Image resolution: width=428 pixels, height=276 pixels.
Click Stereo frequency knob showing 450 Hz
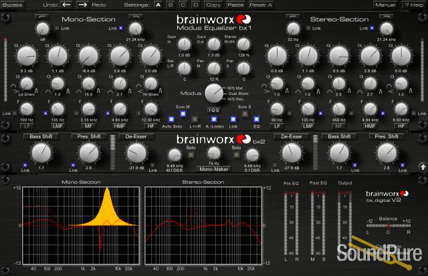click(x=339, y=110)
